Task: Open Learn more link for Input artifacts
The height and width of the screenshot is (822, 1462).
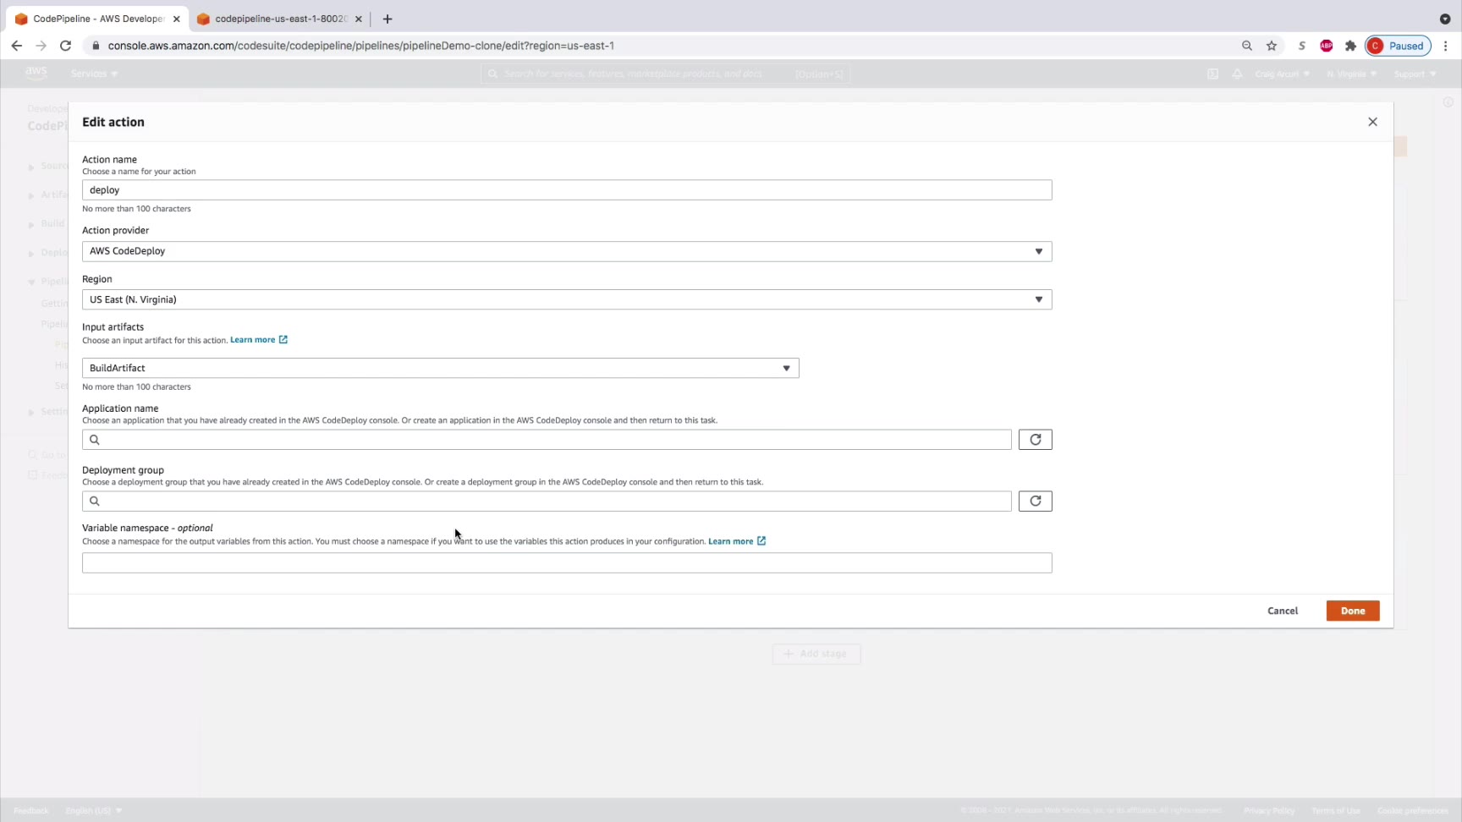Action: coord(259,340)
